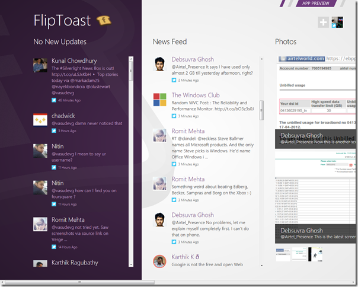The width and height of the screenshot is (358, 287).
Task: Click the 'No New Updates' heading
Action: tap(60, 42)
